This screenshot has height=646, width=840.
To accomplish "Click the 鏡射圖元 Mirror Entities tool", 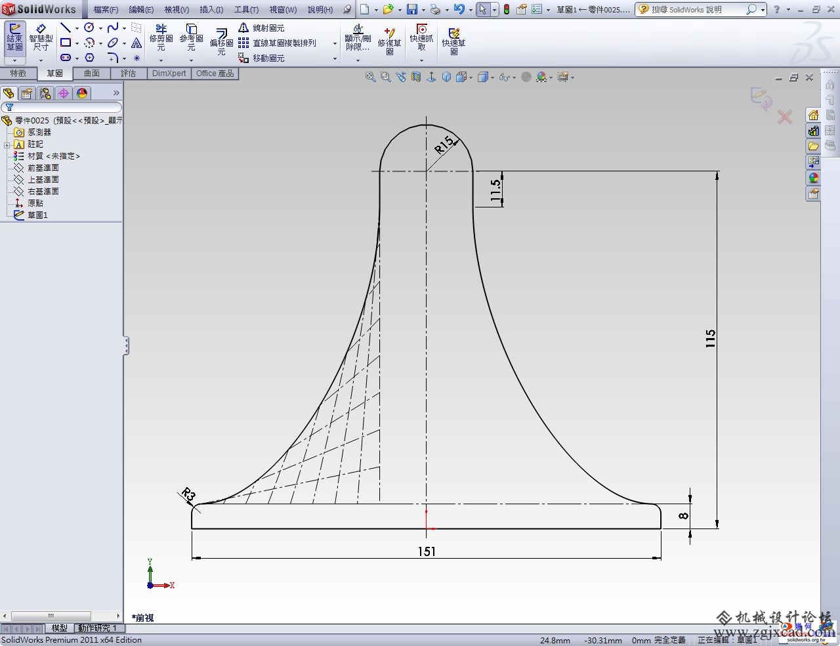I will point(261,28).
